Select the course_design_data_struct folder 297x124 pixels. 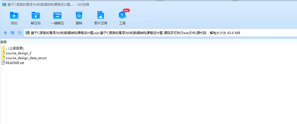[24, 58]
